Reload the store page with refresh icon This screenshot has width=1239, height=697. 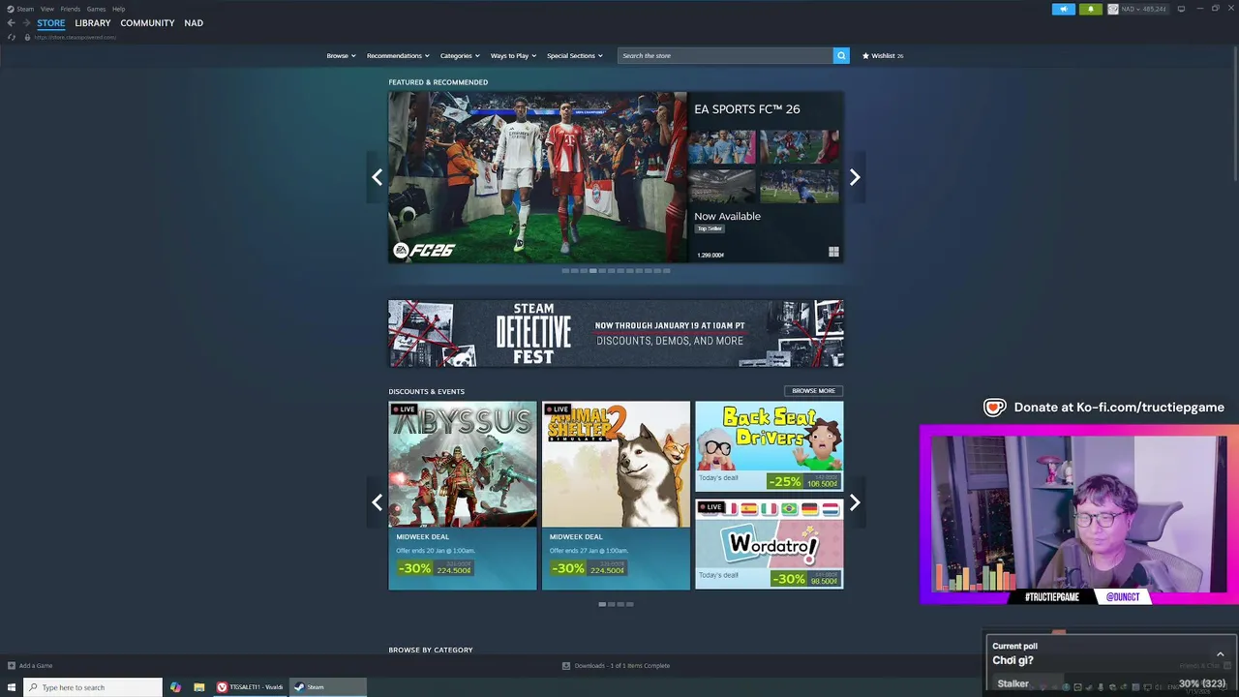(x=12, y=37)
